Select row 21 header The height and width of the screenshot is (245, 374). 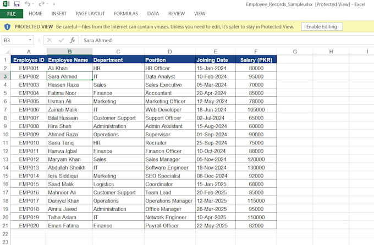[x=5, y=225]
